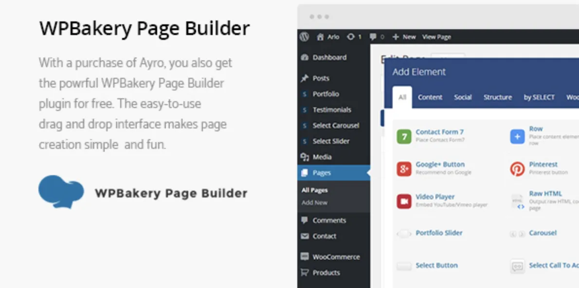Viewport: 579px width, 288px height.
Task: Open Posts menu
Action: click(321, 78)
